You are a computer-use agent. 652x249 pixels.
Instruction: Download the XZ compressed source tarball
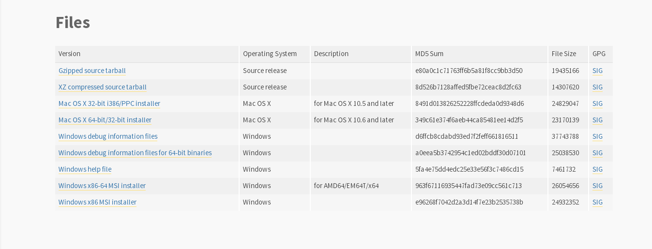point(103,87)
